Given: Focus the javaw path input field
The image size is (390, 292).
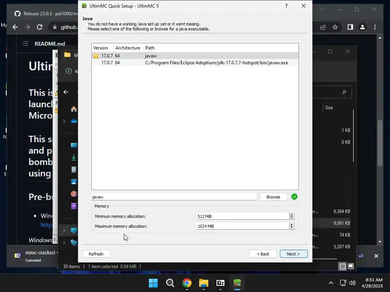Looking at the screenshot, I should pyautogui.click(x=174, y=197).
